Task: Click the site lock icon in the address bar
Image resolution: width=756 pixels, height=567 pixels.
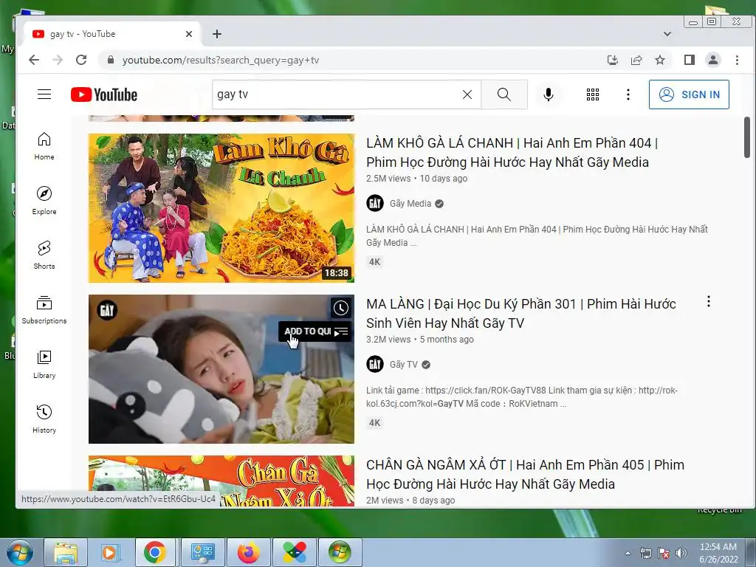Action: [x=111, y=61]
